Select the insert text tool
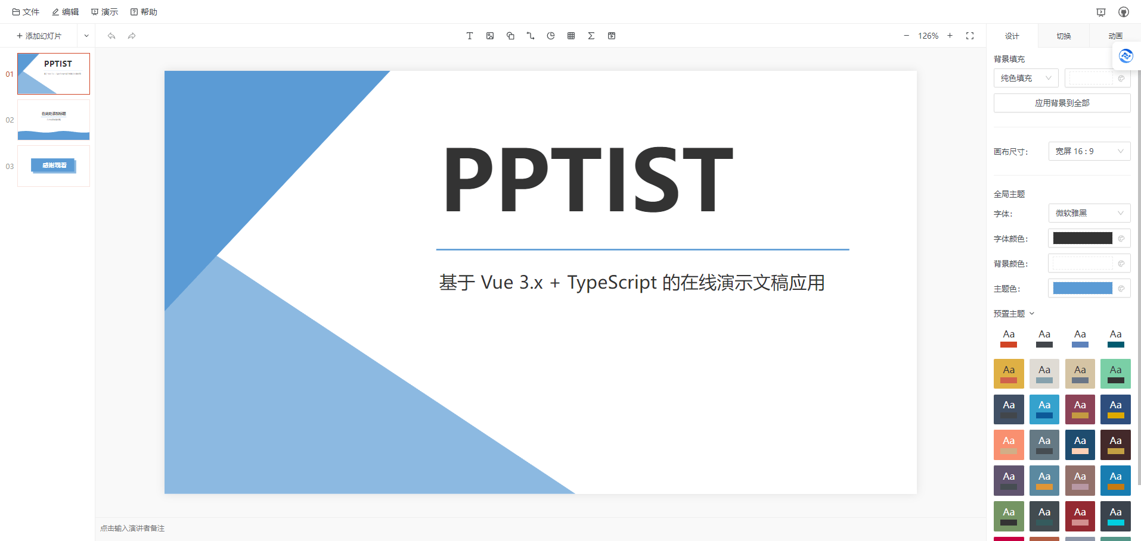The height and width of the screenshot is (541, 1141). point(470,36)
